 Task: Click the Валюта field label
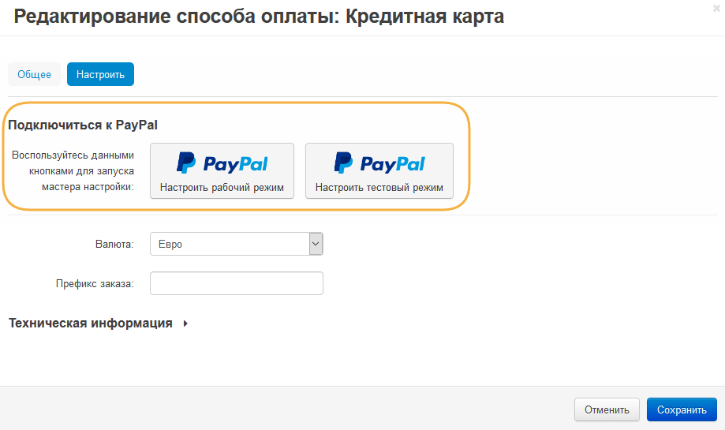tap(111, 245)
